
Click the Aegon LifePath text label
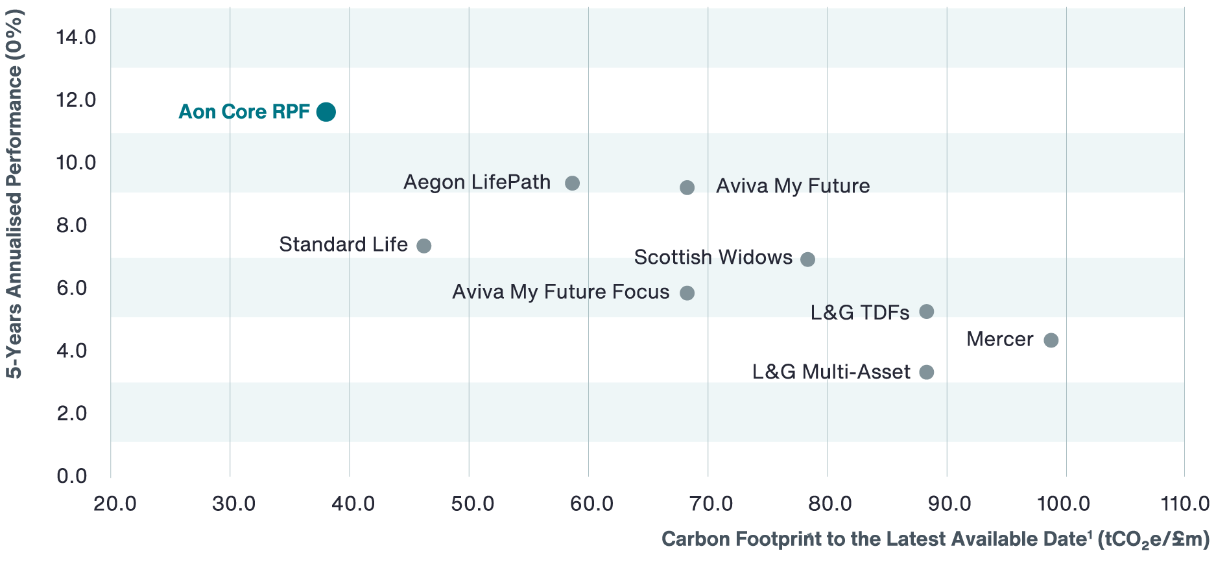(477, 182)
